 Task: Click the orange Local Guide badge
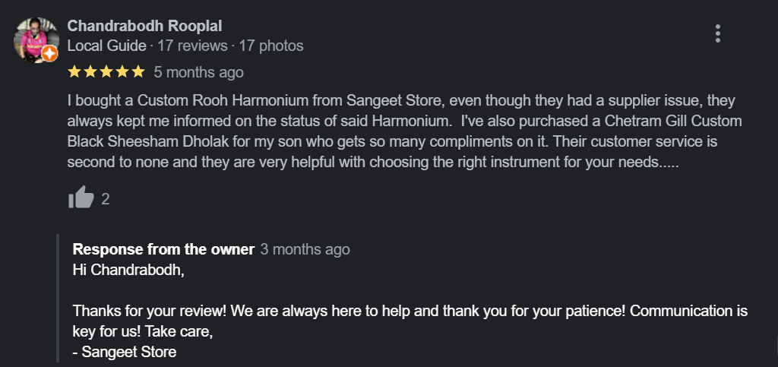click(x=50, y=54)
